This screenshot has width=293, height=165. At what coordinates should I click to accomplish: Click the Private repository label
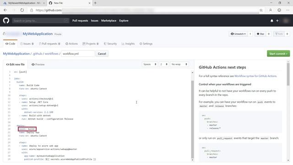(58, 34)
